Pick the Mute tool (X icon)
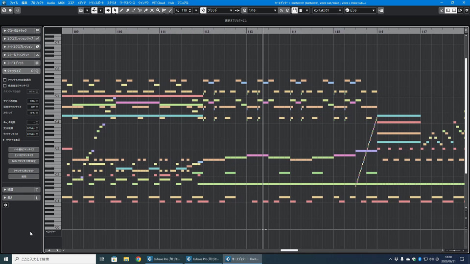470x264 pixels. 152,10
